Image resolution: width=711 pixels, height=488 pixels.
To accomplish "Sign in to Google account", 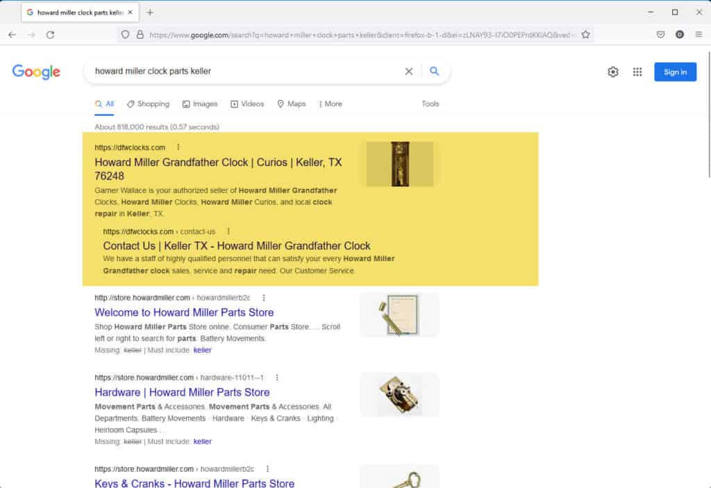I will [x=675, y=72].
